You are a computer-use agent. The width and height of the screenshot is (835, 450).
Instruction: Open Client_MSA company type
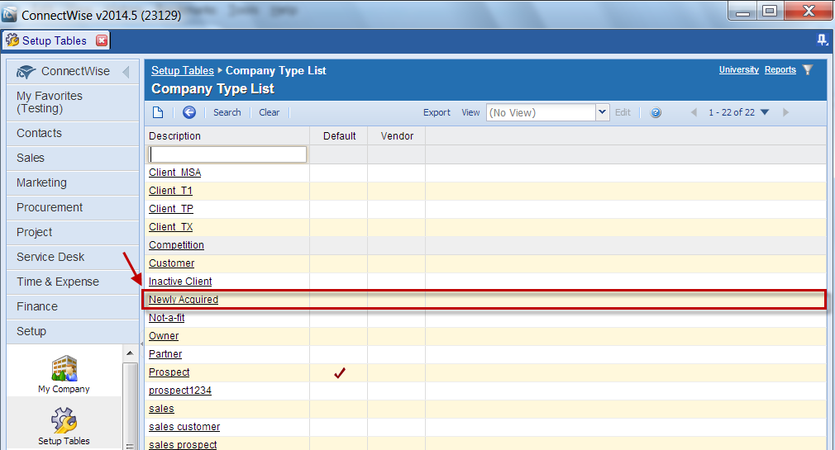tap(174, 173)
